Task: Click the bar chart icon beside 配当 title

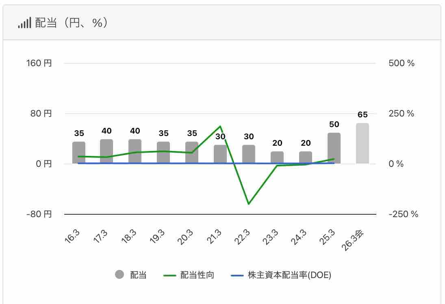Action: (24, 24)
